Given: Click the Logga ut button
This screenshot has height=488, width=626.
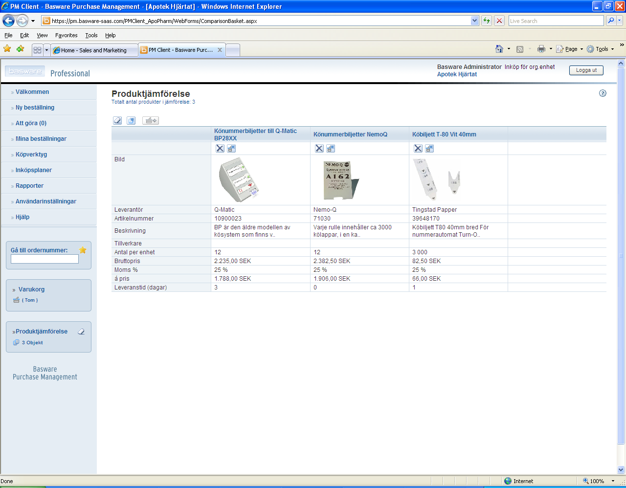Looking at the screenshot, I should [x=586, y=70].
